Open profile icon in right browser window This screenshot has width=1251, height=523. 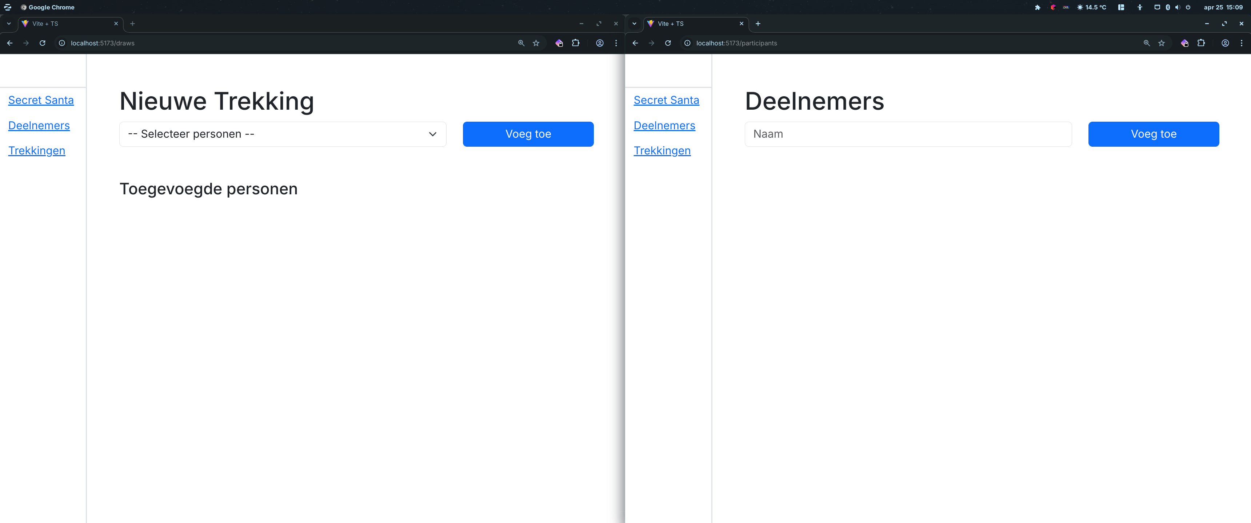1225,43
